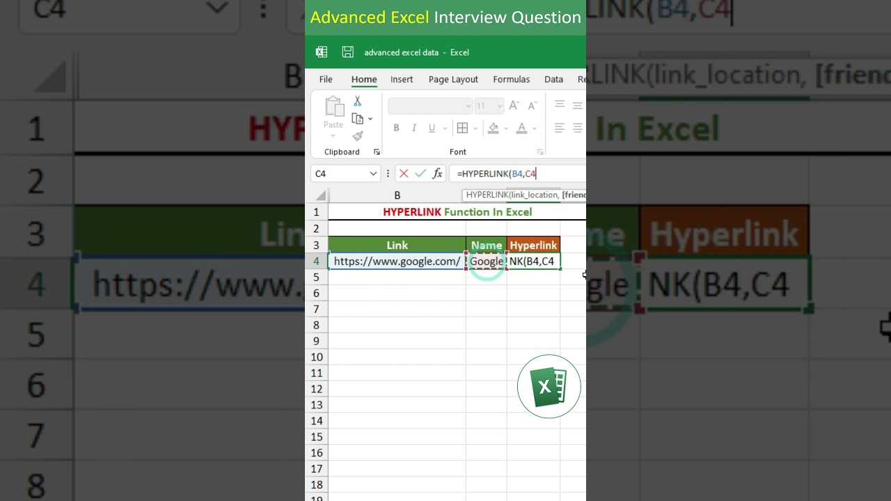Activate the Format Painter brush

coord(358,136)
